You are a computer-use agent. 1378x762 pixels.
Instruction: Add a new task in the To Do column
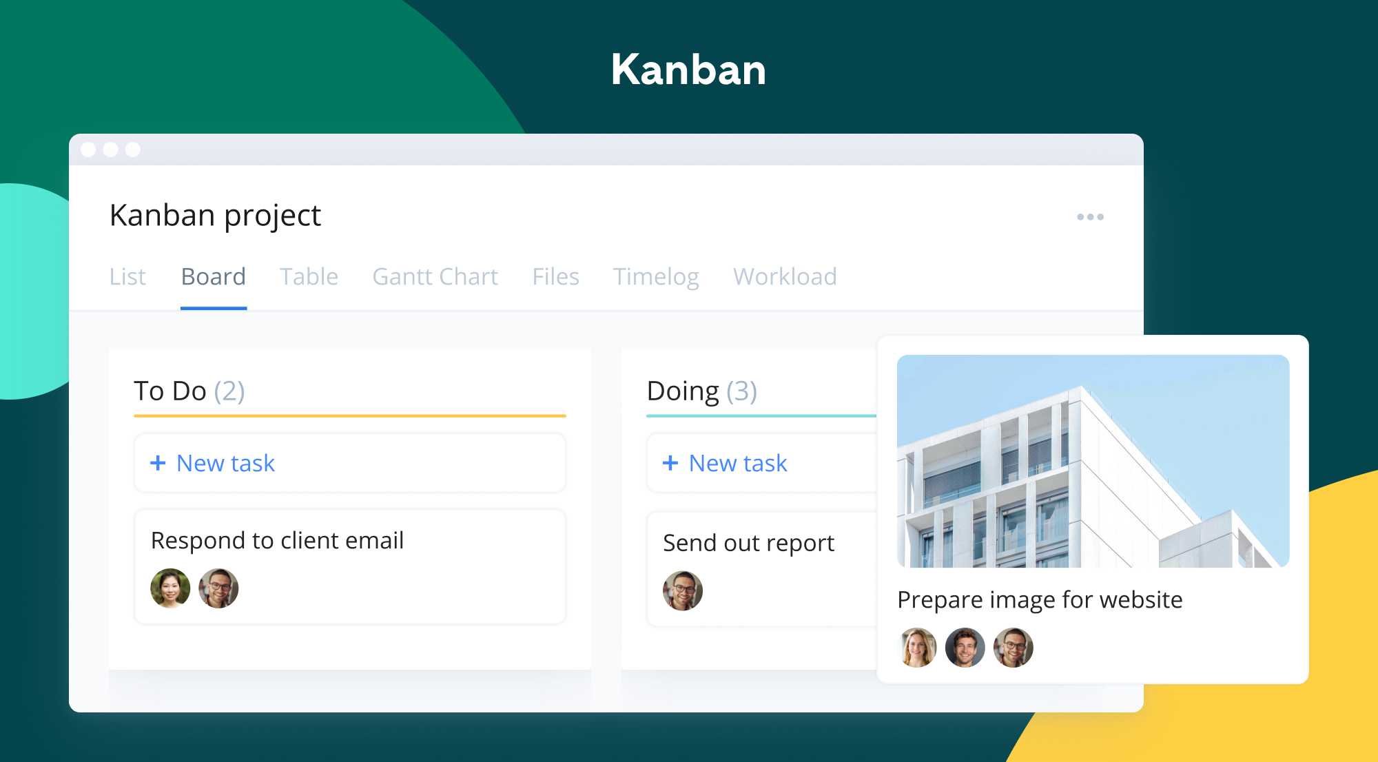[225, 463]
